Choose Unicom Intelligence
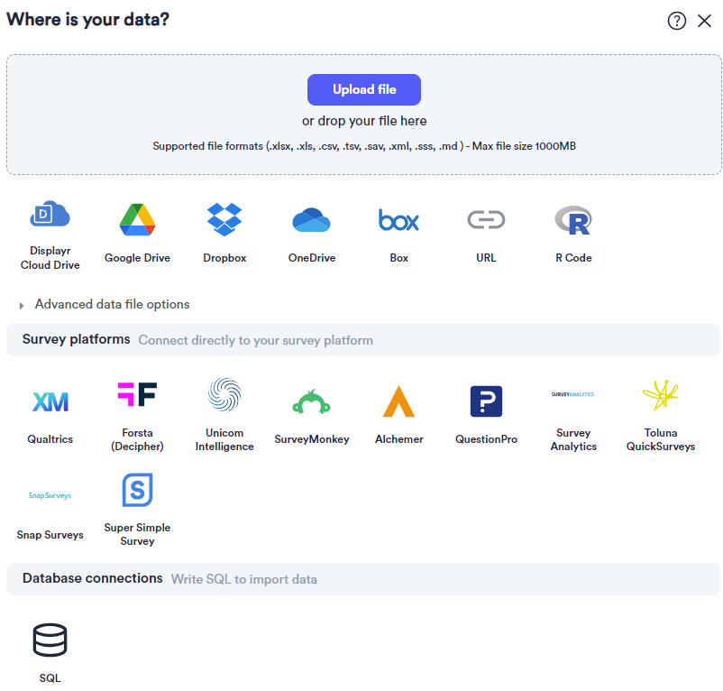The width and height of the screenshot is (723, 691). 224,415
